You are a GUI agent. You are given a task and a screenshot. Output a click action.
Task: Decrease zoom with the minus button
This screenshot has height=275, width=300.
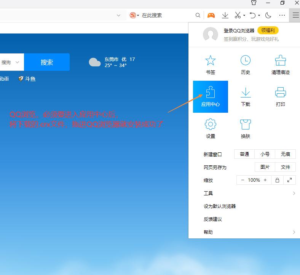[x=243, y=180]
